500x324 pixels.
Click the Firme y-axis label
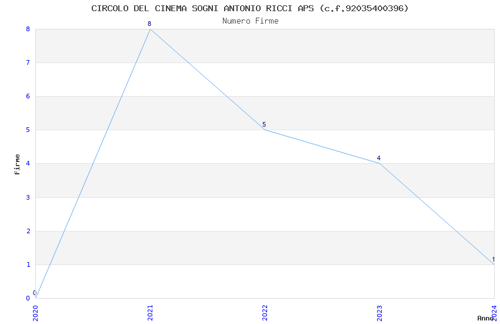(x=17, y=164)
